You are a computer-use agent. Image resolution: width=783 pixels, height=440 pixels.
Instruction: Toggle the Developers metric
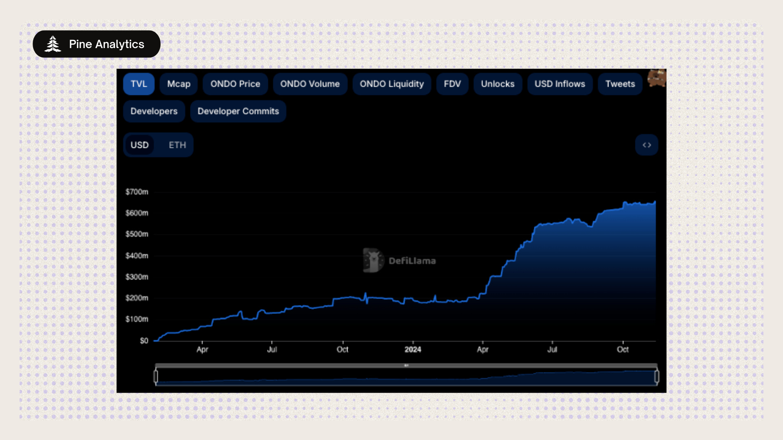[x=154, y=111]
